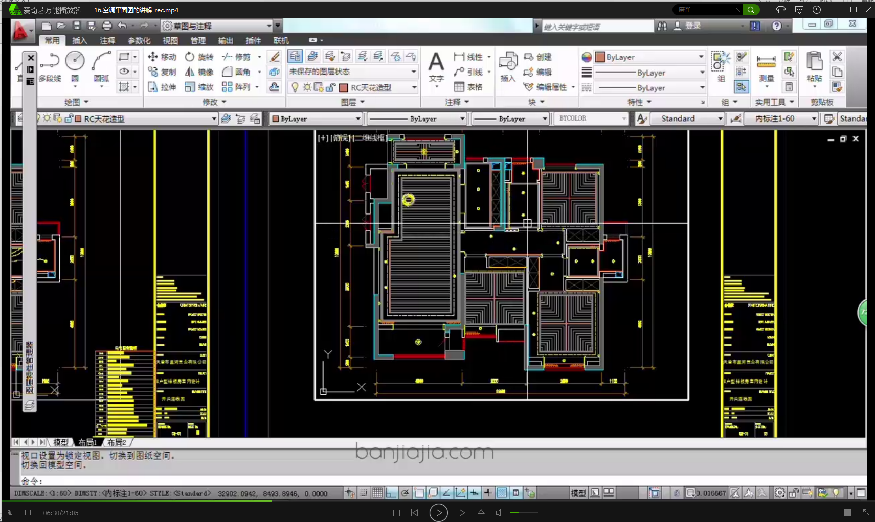The width and height of the screenshot is (875, 522).
Task: Expand the 内标注1-60 dimension style dropdown
Action: click(814, 119)
